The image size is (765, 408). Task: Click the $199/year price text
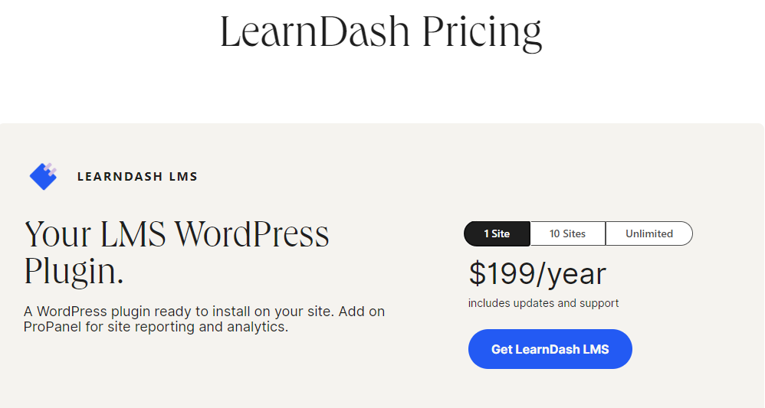pos(537,273)
